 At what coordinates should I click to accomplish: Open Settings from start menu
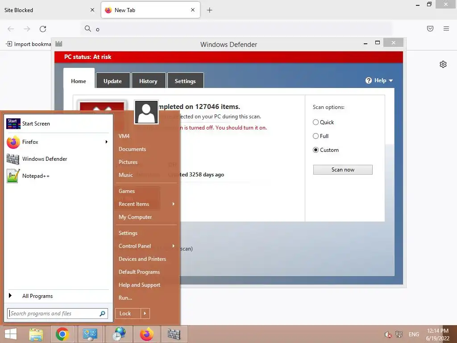click(128, 233)
